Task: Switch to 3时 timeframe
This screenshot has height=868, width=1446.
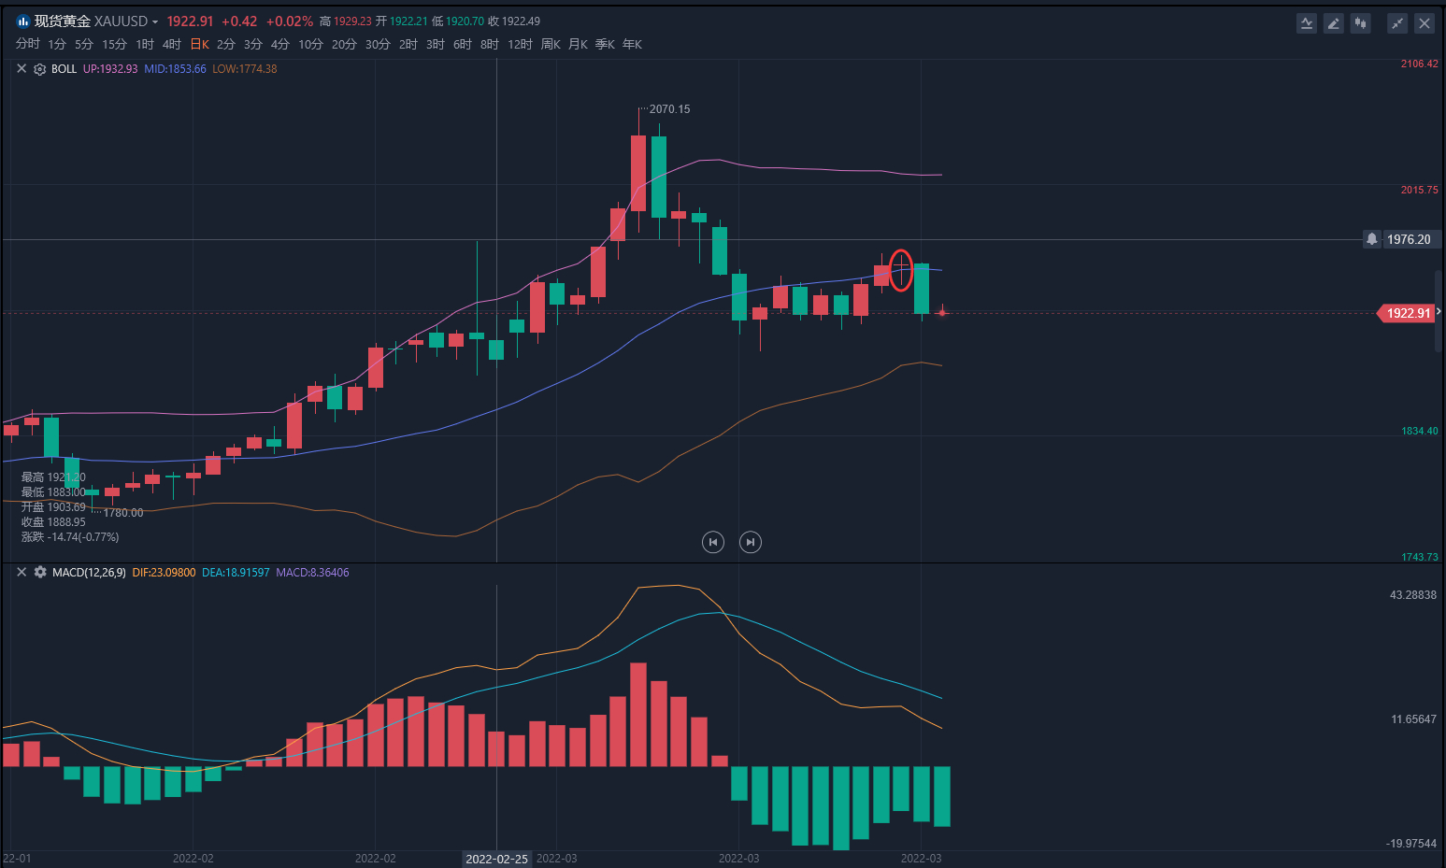Action: pos(436,44)
